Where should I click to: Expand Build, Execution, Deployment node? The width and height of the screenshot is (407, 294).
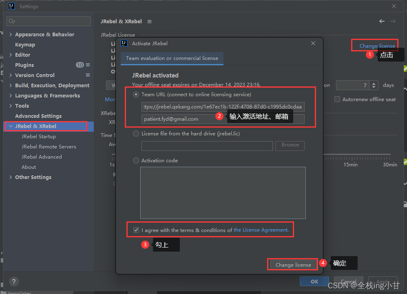coord(11,85)
